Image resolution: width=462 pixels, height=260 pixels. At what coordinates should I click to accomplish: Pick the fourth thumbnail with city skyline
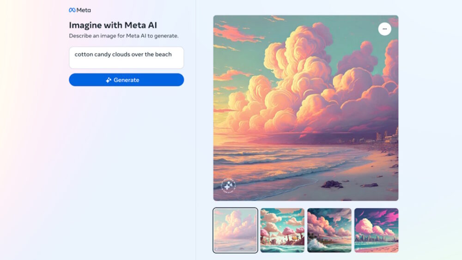click(x=376, y=230)
